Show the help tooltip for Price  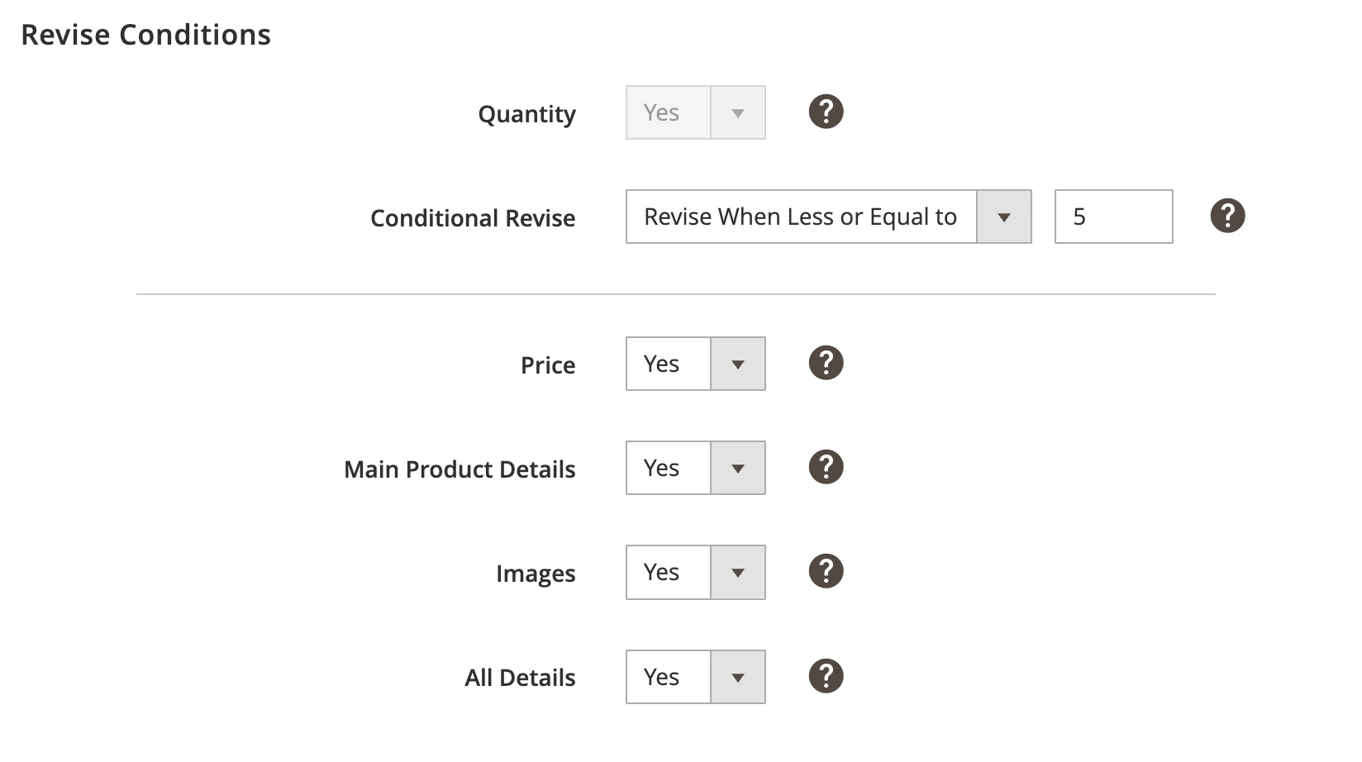tap(826, 363)
